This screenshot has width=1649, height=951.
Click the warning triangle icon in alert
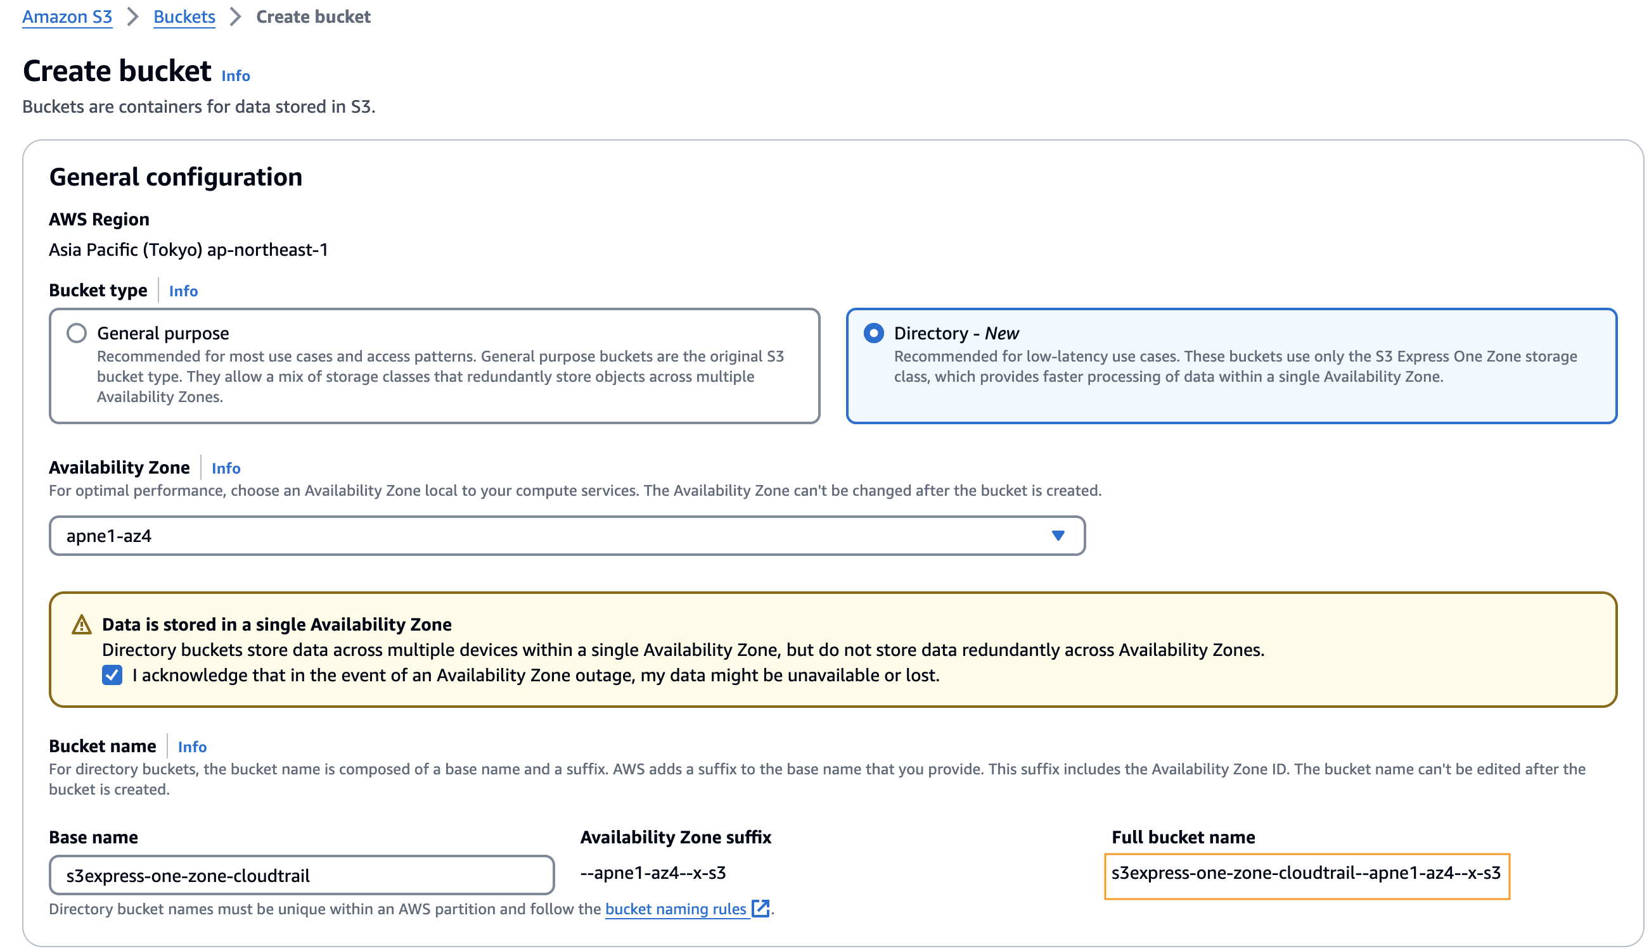[81, 625]
